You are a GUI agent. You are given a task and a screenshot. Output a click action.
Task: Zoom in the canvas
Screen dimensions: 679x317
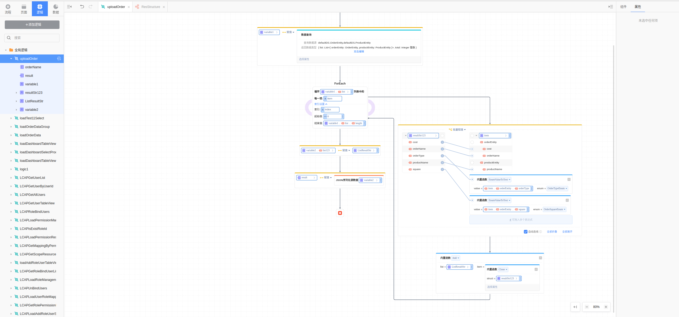pos(606,307)
